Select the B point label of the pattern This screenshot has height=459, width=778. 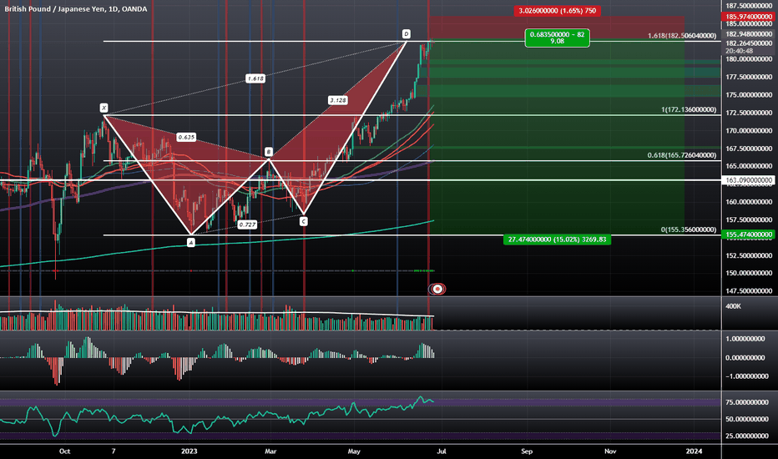tap(269, 152)
